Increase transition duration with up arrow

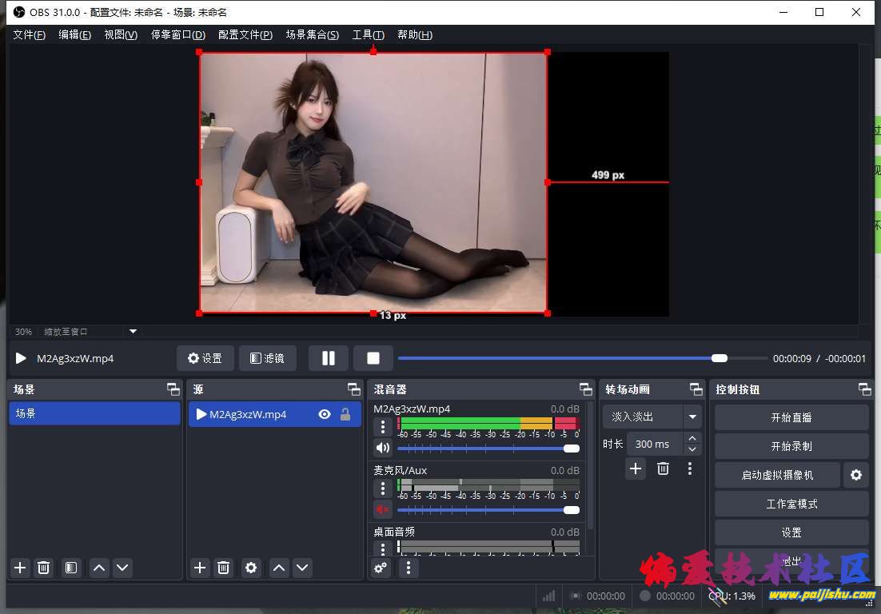click(692, 438)
